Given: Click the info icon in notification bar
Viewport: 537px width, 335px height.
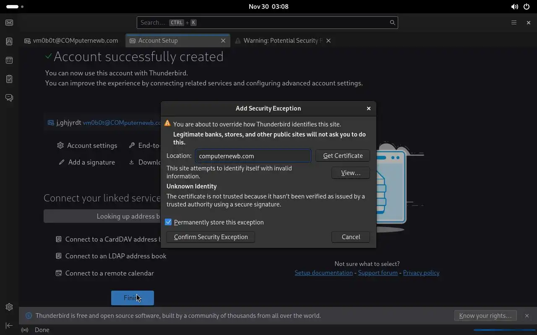Looking at the screenshot, I should click(x=29, y=316).
